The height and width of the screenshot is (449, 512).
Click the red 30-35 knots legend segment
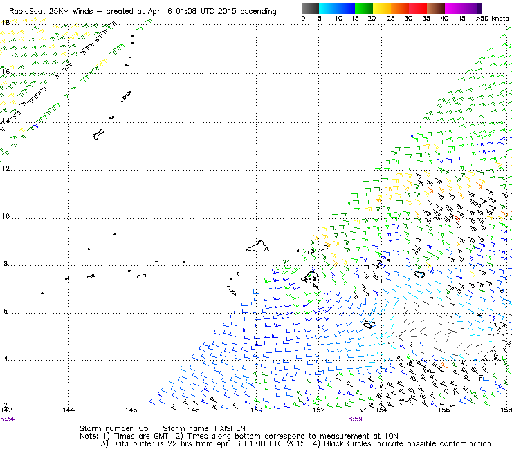(x=418, y=8)
